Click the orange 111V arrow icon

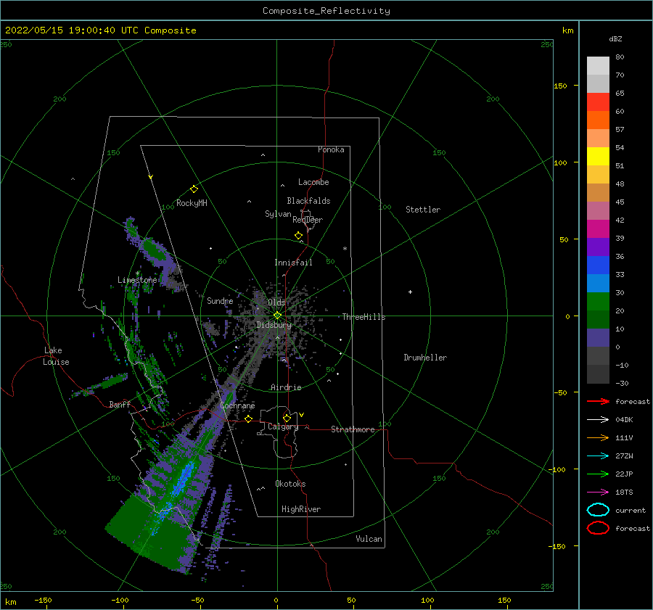pos(598,437)
